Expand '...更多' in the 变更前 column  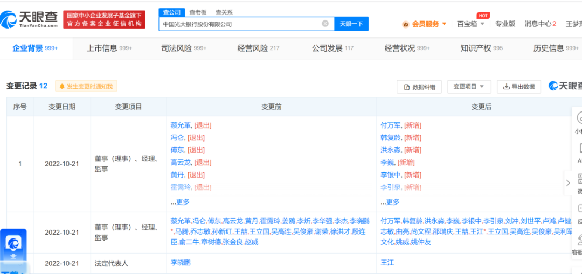[180, 202]
